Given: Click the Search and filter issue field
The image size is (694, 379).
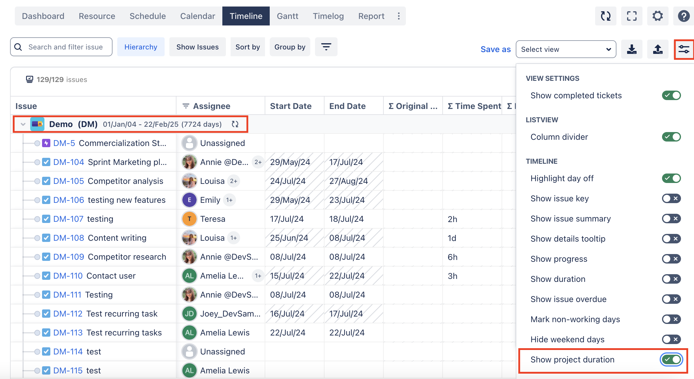Looking at the screenshot, I should click(65, 47).
